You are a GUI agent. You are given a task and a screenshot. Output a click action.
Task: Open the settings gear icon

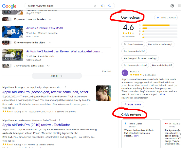pos(172,6)
